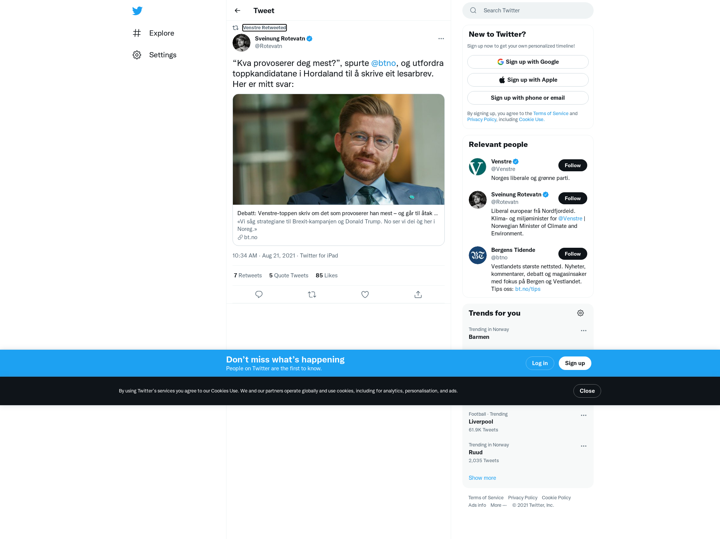Screen dimensions: 720x539
Task: Sign up with Google button
Action: click(528, 62)
